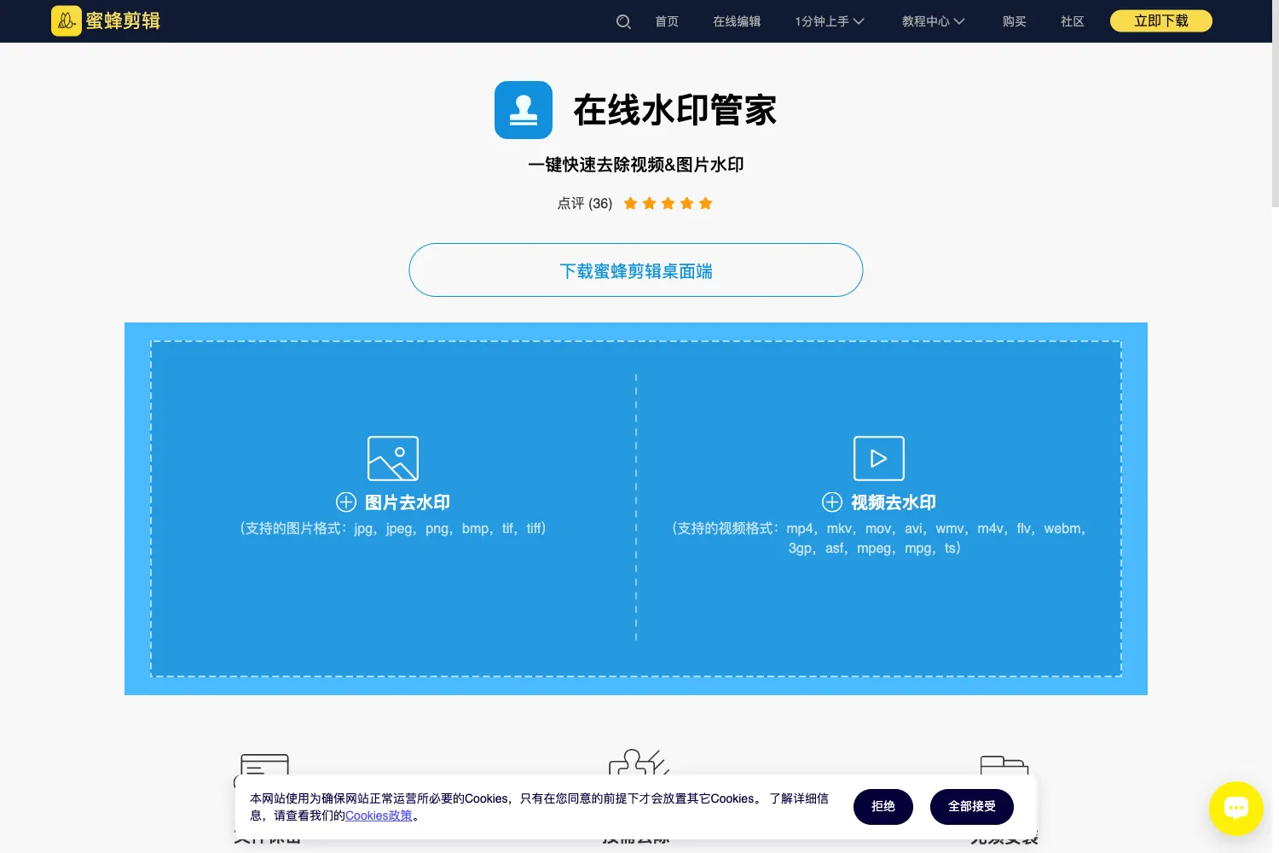Click the video play icon for 视频去水印
This screenshot has height=853, width=1279.
coord(879,458)
